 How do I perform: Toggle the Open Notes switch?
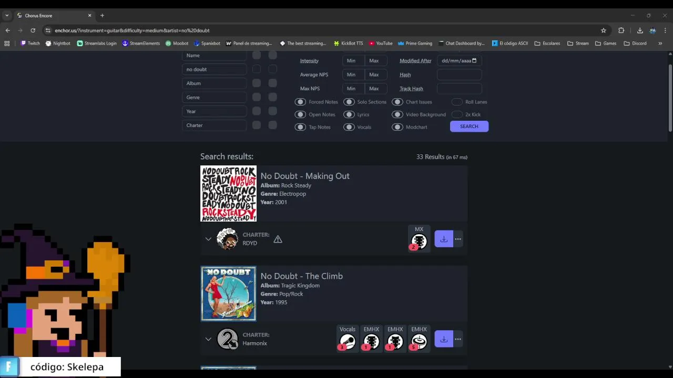300,114
